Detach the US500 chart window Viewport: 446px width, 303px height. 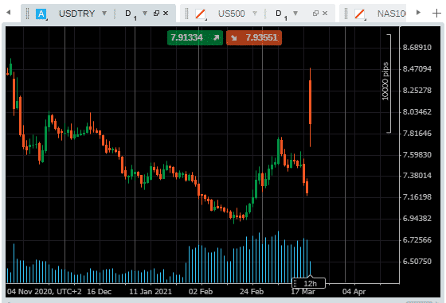point(315,13)
